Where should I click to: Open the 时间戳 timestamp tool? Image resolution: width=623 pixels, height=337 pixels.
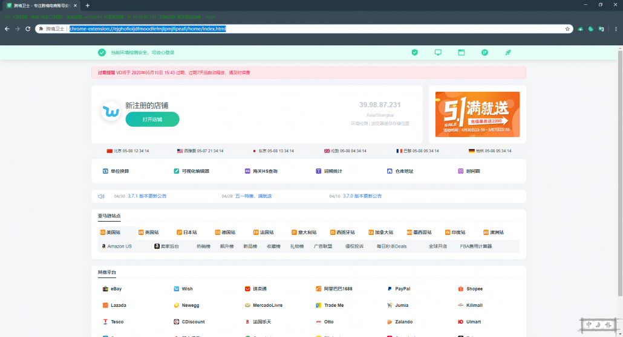tap(469, 171)
